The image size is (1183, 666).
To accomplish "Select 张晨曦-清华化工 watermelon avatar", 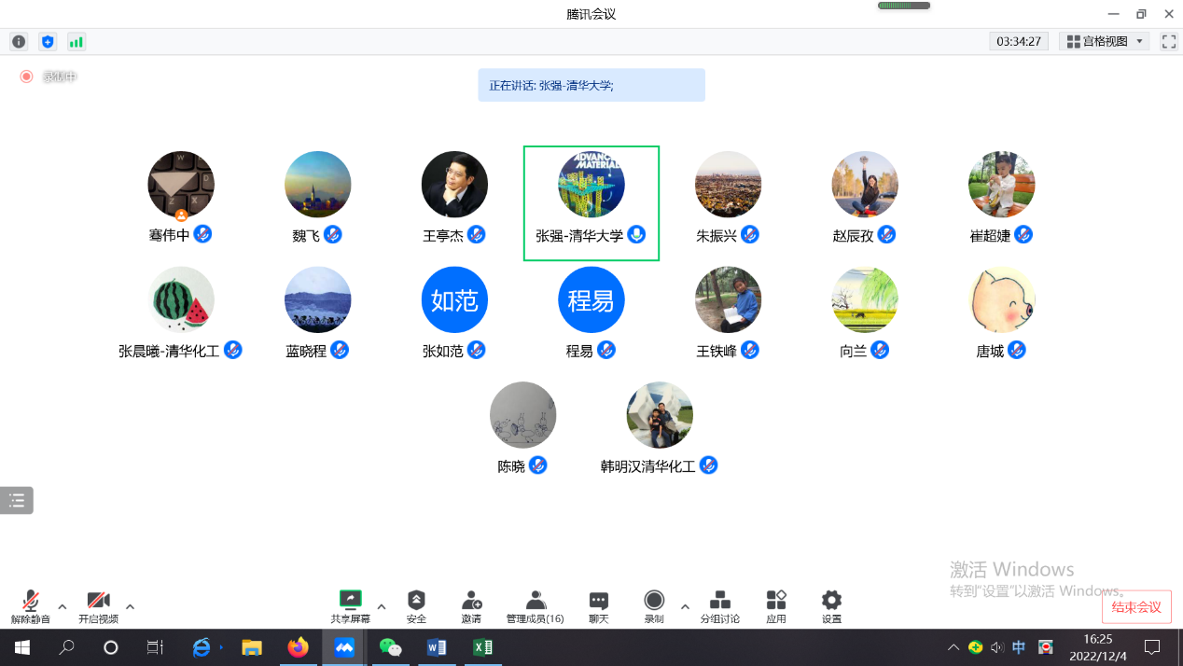I will [x=181, y=299].
